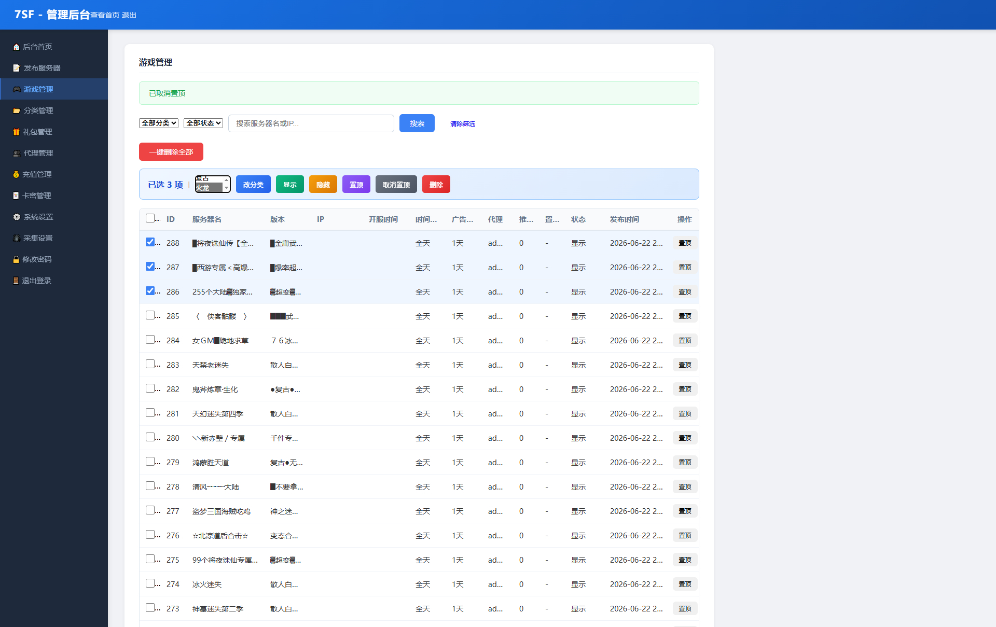Click the people icon for 代理管理
This screenshot has height=627, width=996.
(x=17, y=153)
